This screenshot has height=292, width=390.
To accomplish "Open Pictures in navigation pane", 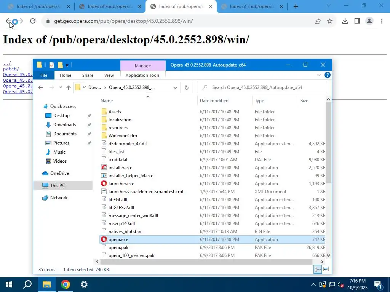I will pyautogui.click(x=61, y=143).
